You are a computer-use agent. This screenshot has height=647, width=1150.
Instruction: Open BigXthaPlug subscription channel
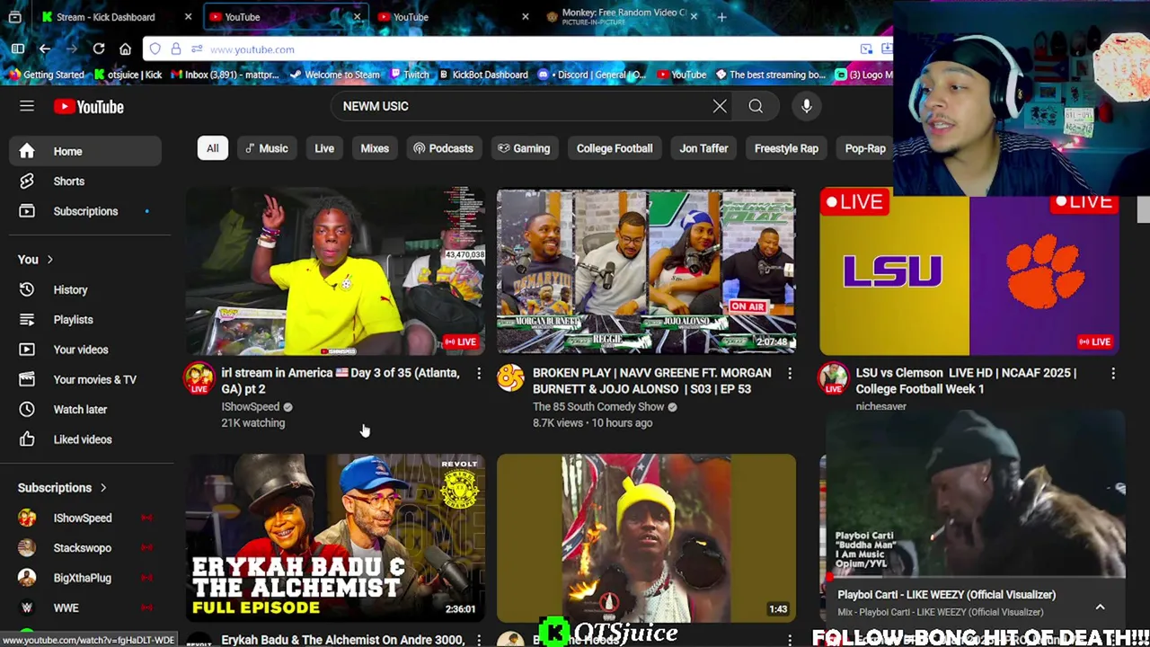pyautogui.click(x=85, y=578)
